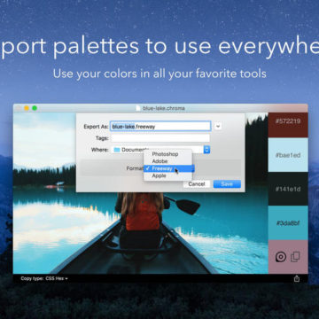Click the "Copy type:" label

pos(32,278)
